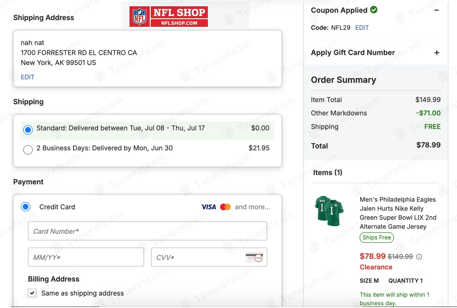457x308 pixels.
Task: Uncheck Same as shipping address
Action: (32, 293)
